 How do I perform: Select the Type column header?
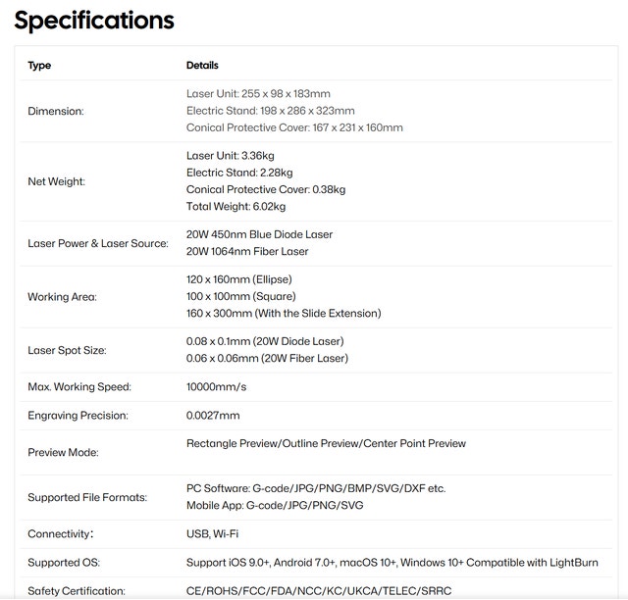point(39,66)
